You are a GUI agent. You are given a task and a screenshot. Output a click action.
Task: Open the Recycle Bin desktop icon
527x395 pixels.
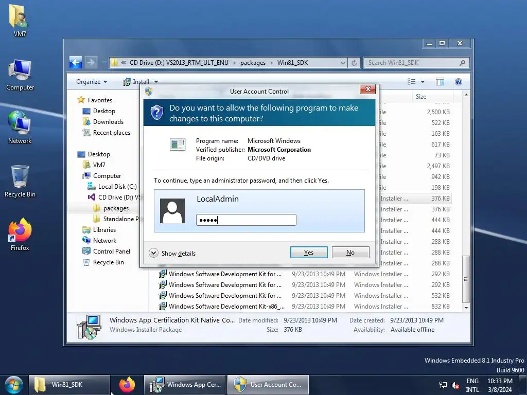pos(20,181)
